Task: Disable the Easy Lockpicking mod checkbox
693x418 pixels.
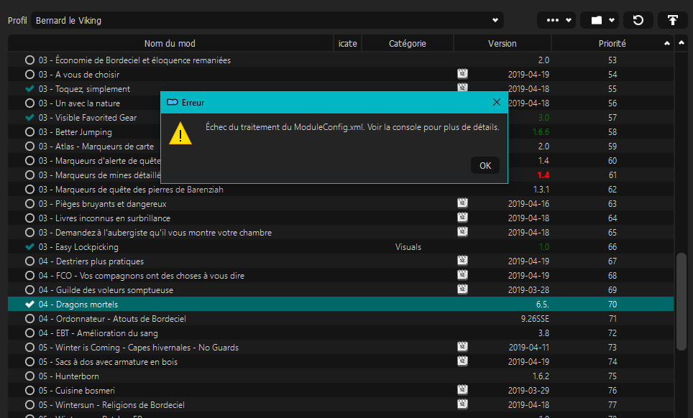Action: pos(29,247)
